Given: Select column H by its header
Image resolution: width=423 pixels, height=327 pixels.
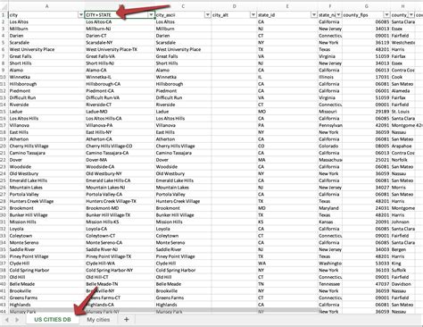Looking at the screenshot, I should point(402,6).
